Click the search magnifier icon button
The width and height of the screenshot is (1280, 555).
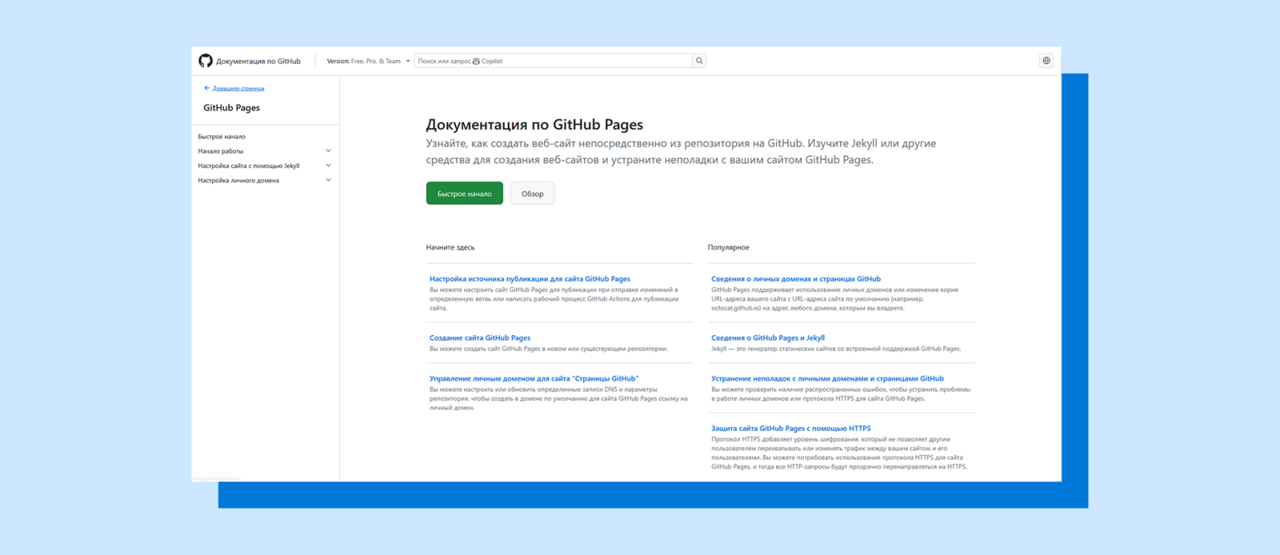pyautogui.click(x=699, y=61)
